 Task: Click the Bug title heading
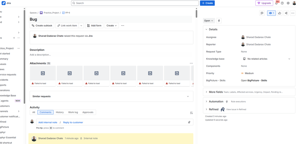click(x=33, y=19)
